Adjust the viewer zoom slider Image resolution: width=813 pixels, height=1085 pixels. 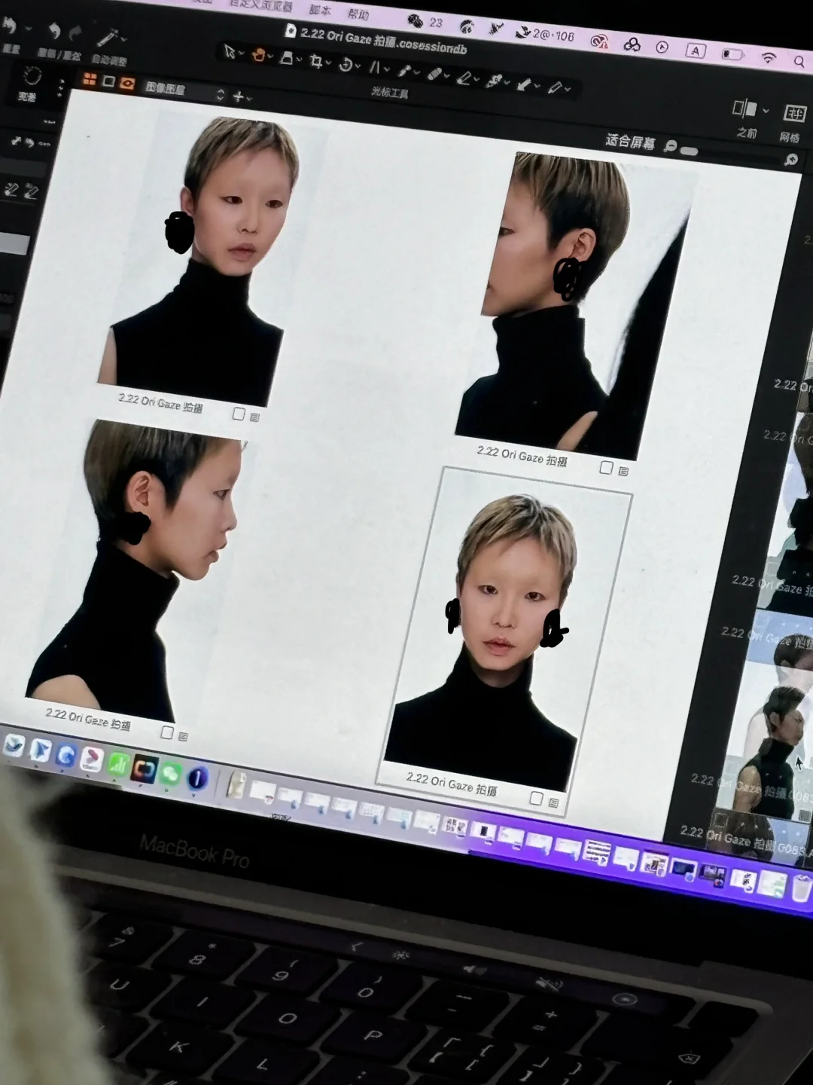point(689,151)
